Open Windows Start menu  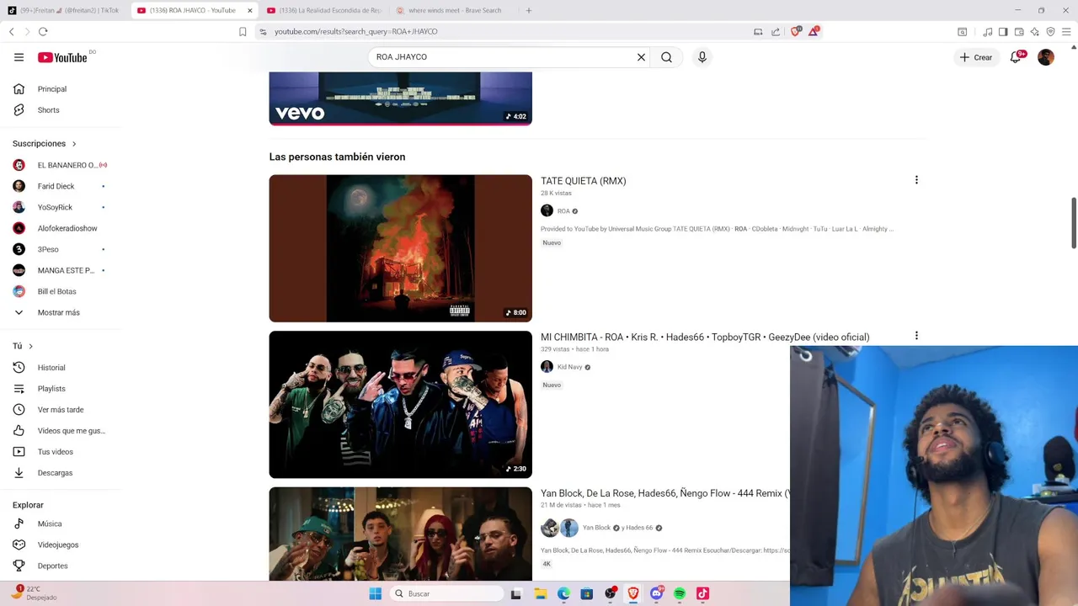tap(376, 593)
